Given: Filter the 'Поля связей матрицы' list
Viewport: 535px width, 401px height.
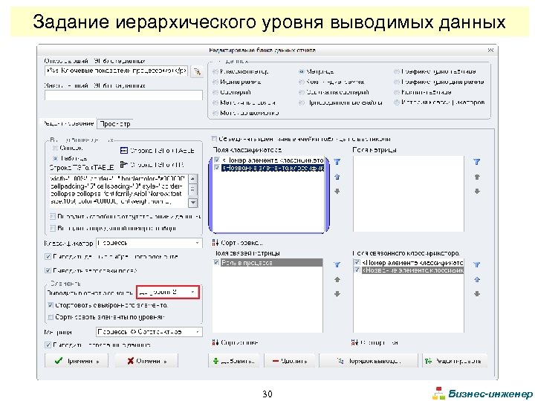Looking at the screenshot, I should coord(337,264).
